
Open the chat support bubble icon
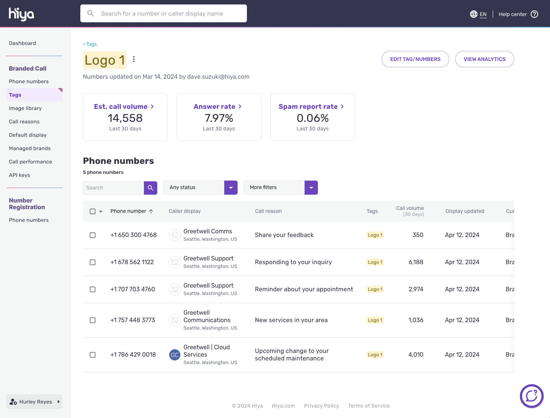(x=531, y=396)
